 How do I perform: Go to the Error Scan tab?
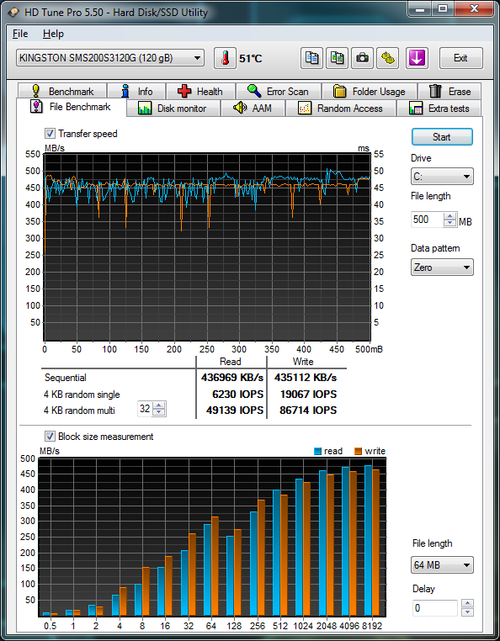tap(279, 91)
